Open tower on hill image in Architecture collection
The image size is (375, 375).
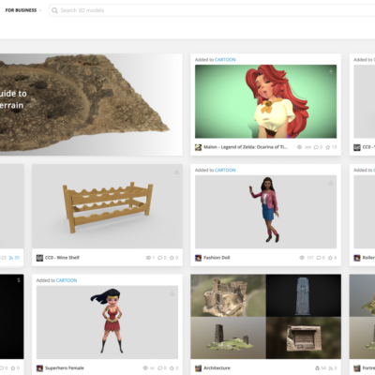point(228,337)
